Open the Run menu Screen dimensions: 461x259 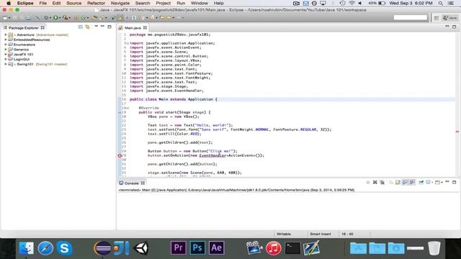(181, 3)
